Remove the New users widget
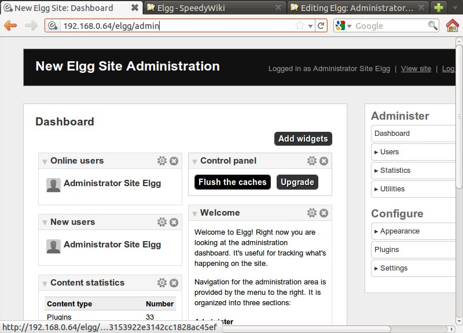463x333 pixels. coord(174,223)
